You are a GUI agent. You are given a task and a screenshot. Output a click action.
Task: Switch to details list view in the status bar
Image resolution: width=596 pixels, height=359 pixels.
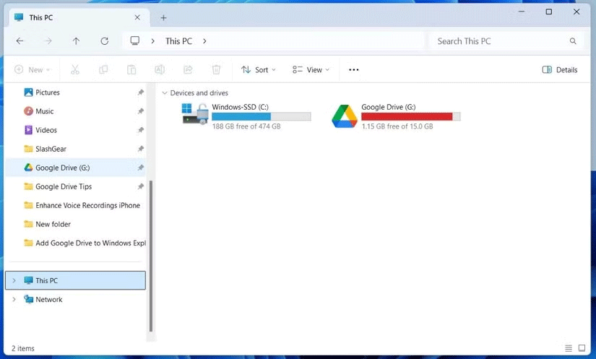coord(569,348)
